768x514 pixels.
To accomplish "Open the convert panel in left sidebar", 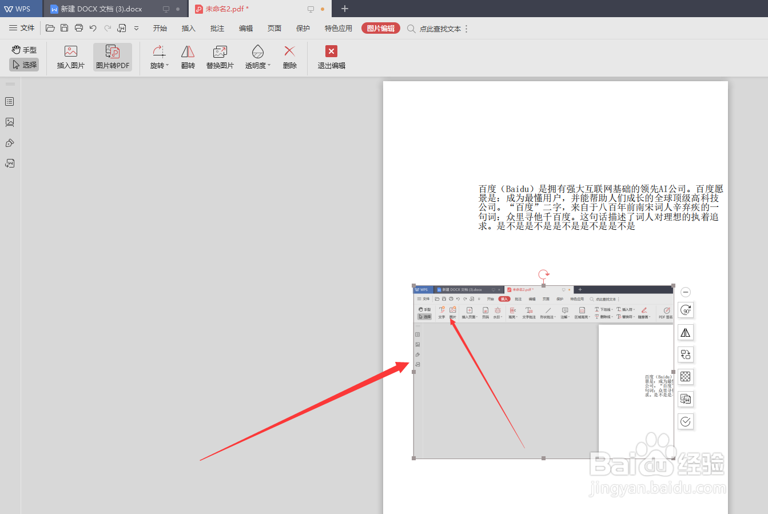I will 10,164.
